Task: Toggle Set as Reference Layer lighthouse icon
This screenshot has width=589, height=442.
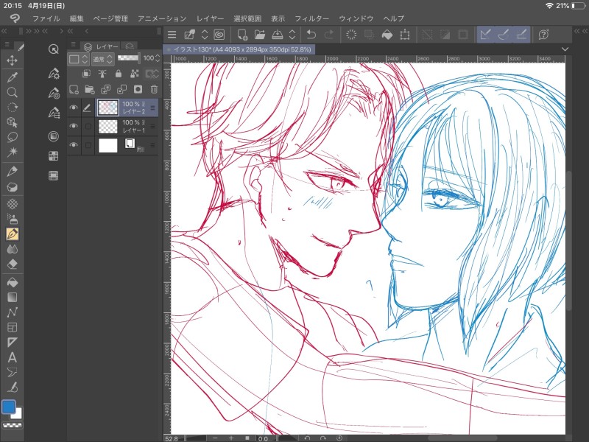Action: 102,74
